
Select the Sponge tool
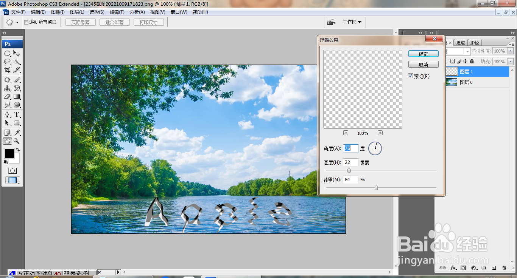[x=17, y=105]
